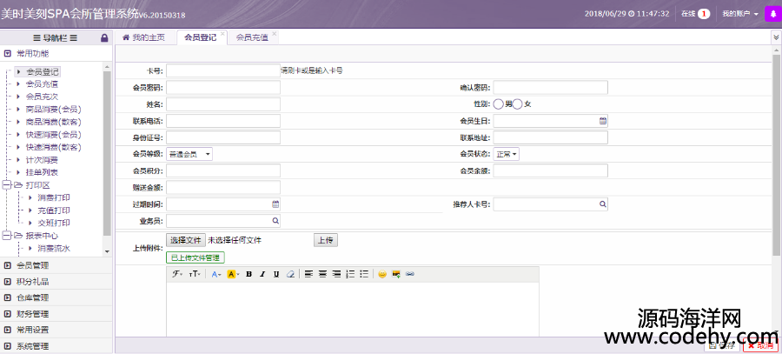Viewport: 782px width, 354px height.
Task: Apply bold formatting in editor toolbar
Action: (249, 274)
